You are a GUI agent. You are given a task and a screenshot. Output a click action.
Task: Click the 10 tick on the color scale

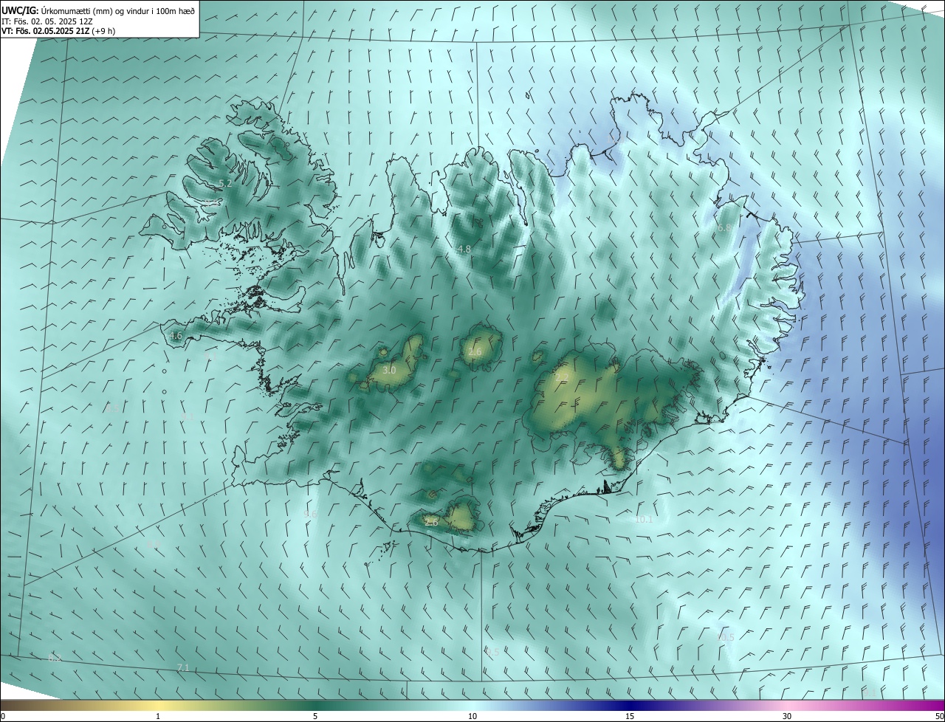point(472,716)
